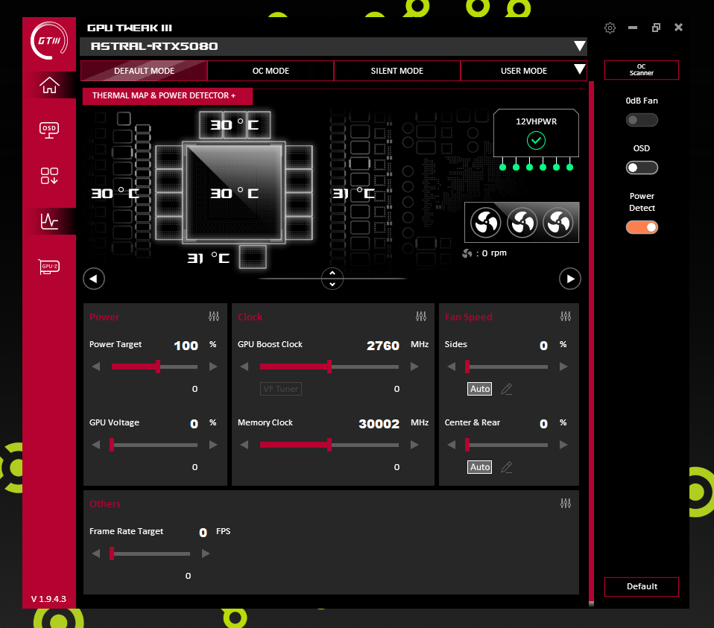The height and width of the screenshot is (628, 714).
Task: Edit Sides fan curve pencil icon
Action: (506, 389)
